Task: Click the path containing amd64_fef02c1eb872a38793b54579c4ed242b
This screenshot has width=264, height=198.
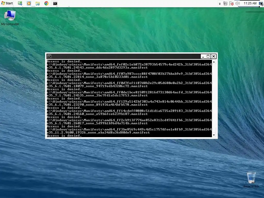Action: tap(129, 64)
